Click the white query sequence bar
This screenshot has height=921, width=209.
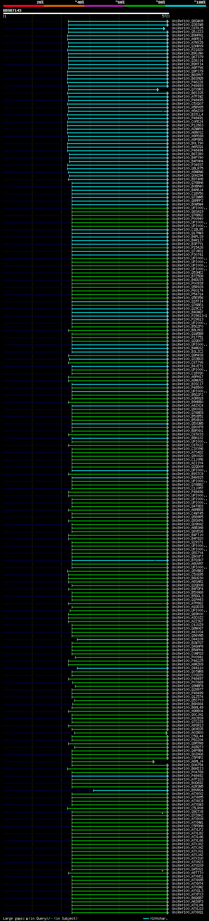click(86, 13)
